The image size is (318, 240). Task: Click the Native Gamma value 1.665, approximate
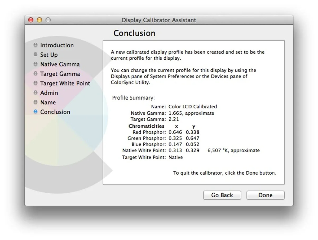(x=191, y=113)
